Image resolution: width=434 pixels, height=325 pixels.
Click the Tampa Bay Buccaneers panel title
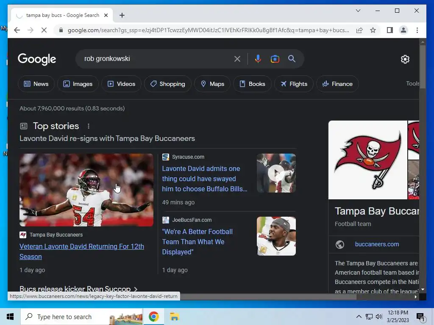pos(377,211)
